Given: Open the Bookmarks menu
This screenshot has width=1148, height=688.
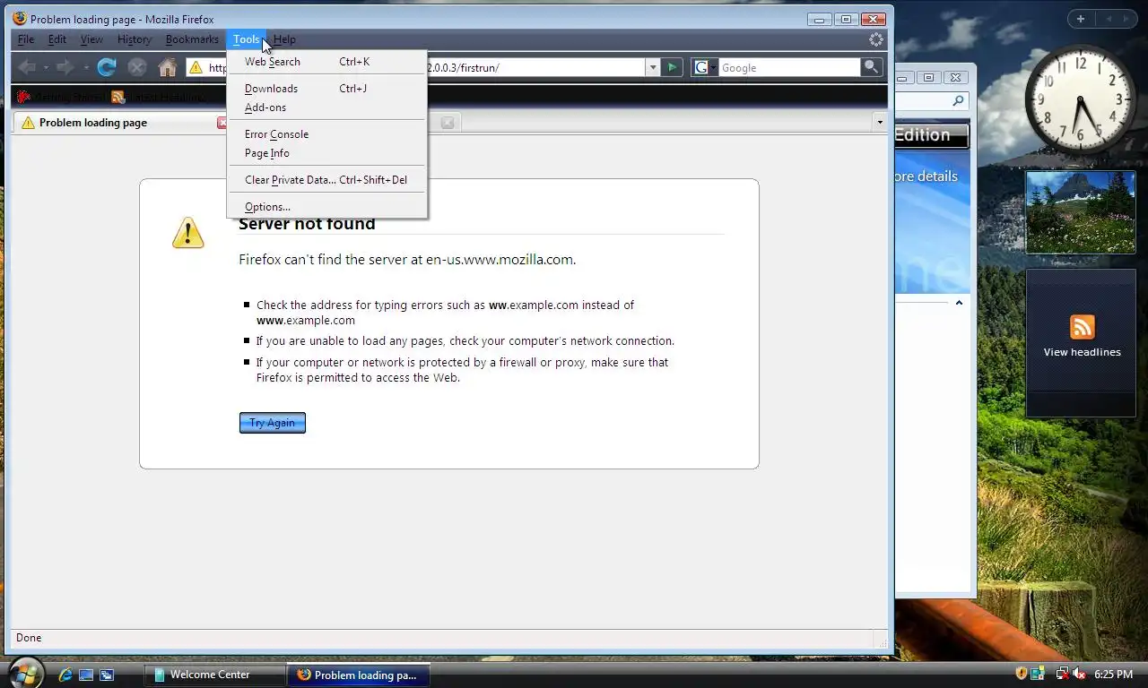Looking at the screenshot, I should coord(192,39).
